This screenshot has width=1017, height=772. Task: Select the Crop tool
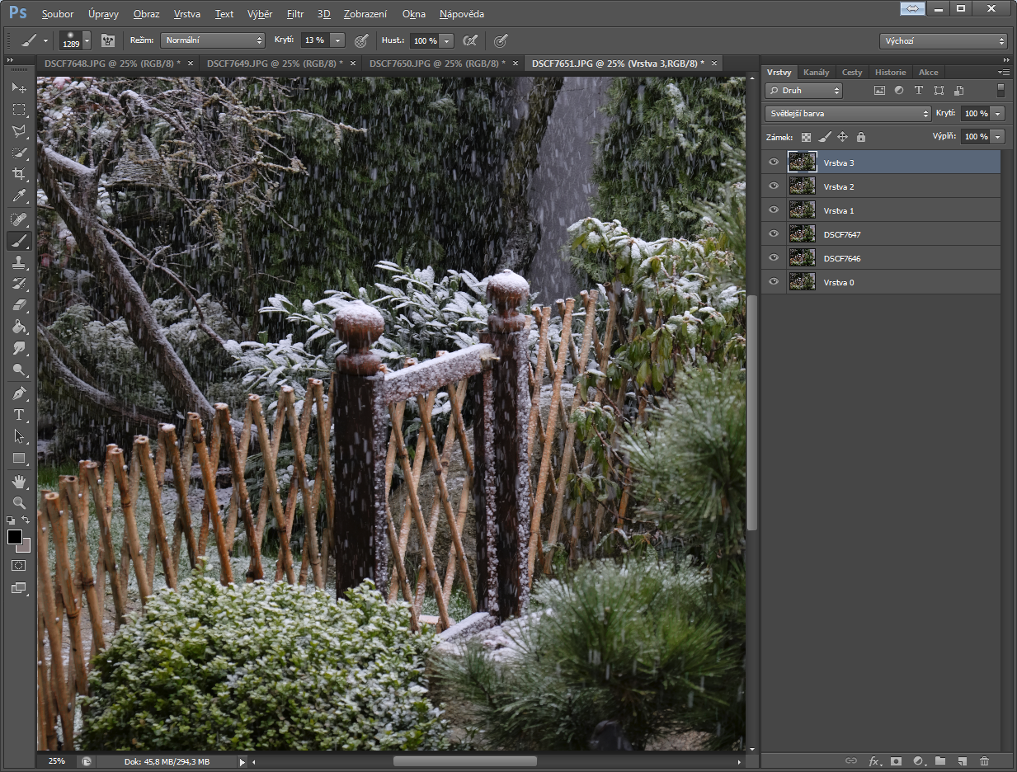point(18,174)
